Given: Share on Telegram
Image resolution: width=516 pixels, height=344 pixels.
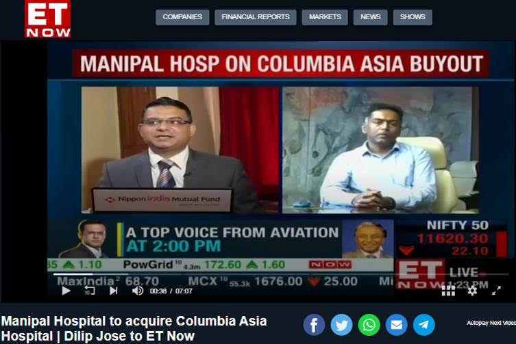Looking at the screenshot, I should click(x=424, y=325).
